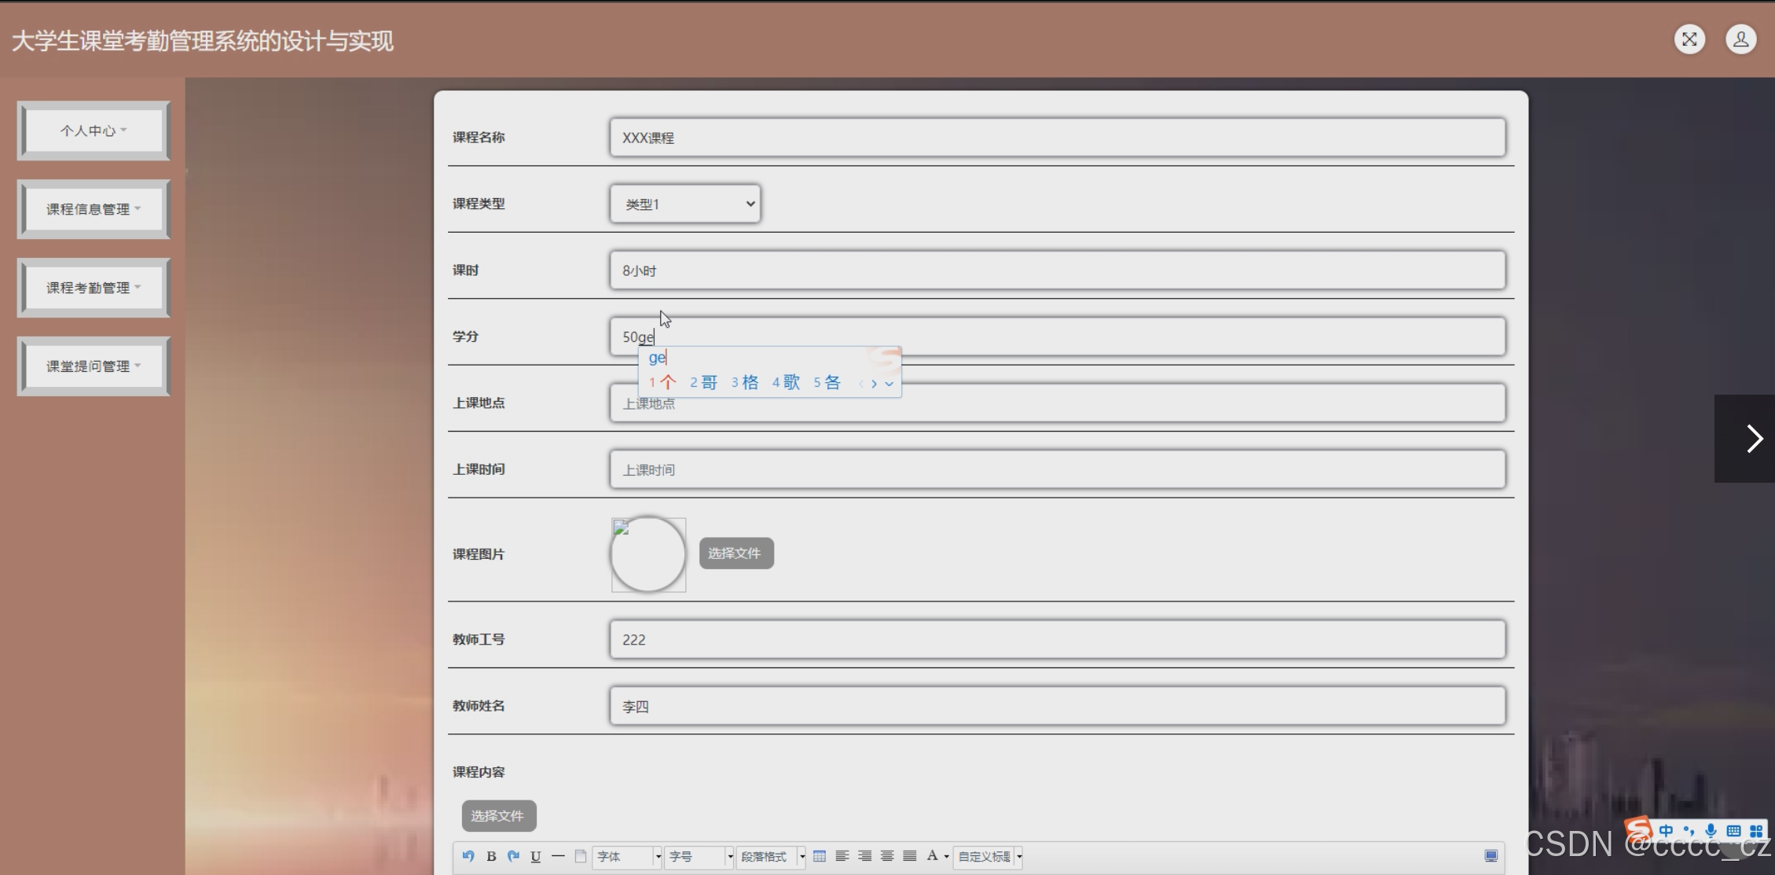Click the user profile icon in header
Viewport: 1775px width, 875px height.
click(1740, 39)
